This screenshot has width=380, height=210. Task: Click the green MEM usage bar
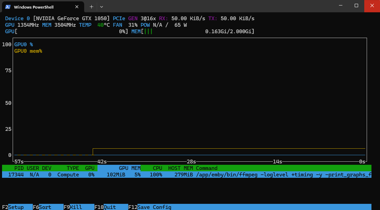148,31
